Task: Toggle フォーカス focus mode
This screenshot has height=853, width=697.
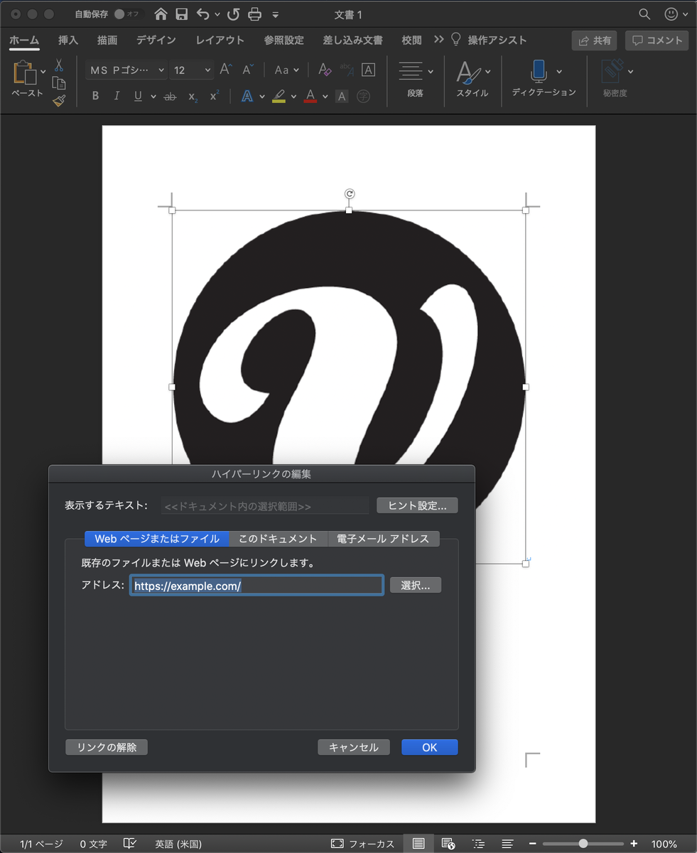Action: tap(363, 844)
